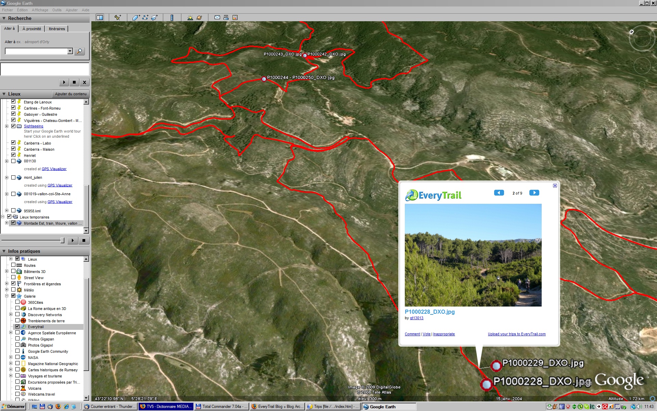The image size is (657, 411).
Task: Click the P1000242_DXO.jpg photo marker
Action: (x=305, y=55)
